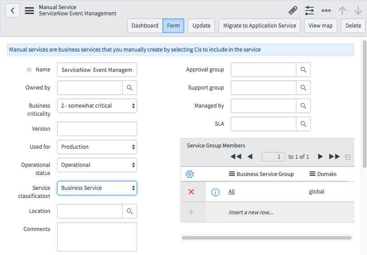Open attachments via paperclip icon
This screenshot has width=367, height=255.
(x=293, y=10)
